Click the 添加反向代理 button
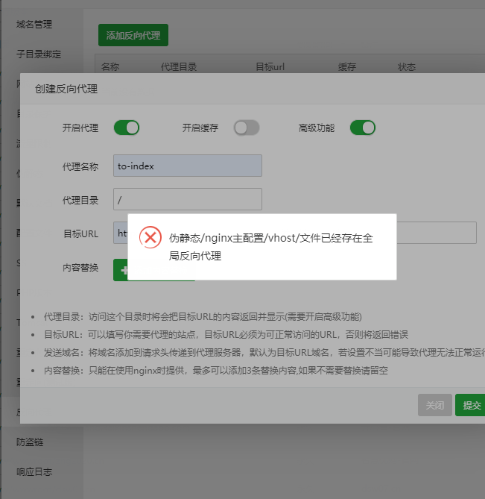Image resolution: width=485 pixels, height=499 pixels. [x=133, y=35]
